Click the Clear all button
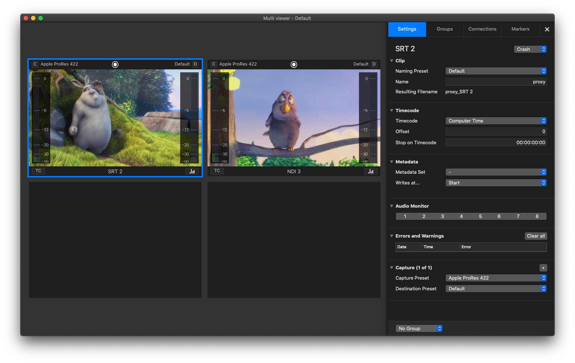Viewport: 575px width, 363px height. tap(536, 236)
